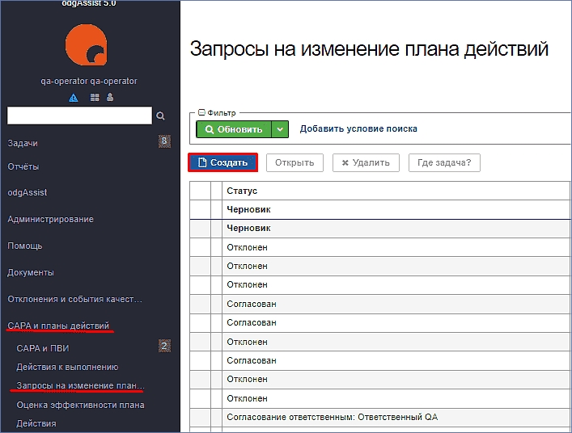Open Отклонения и события качества menu
The height and width of the screenshot is (433, 572).
click(x=74, y=299)
